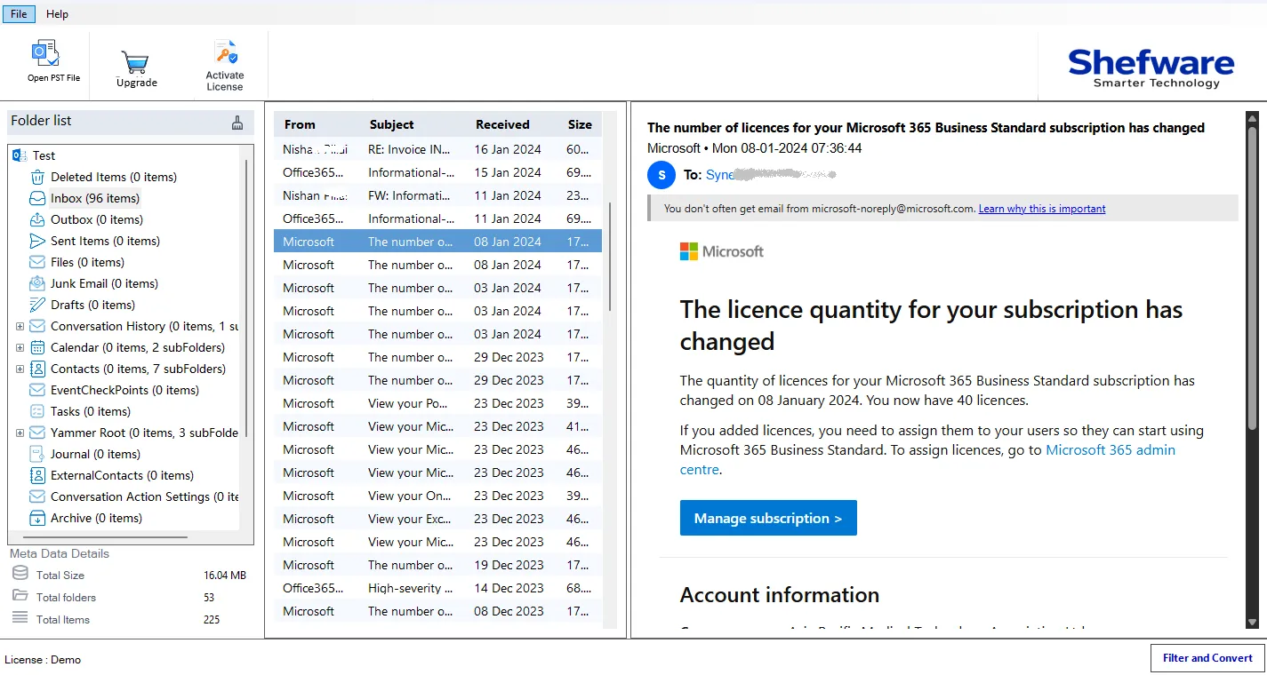The width and height of the screenshot is (1267, 675).
Task: Click the Inbox folder icon
Action: [x=37, y=198]
